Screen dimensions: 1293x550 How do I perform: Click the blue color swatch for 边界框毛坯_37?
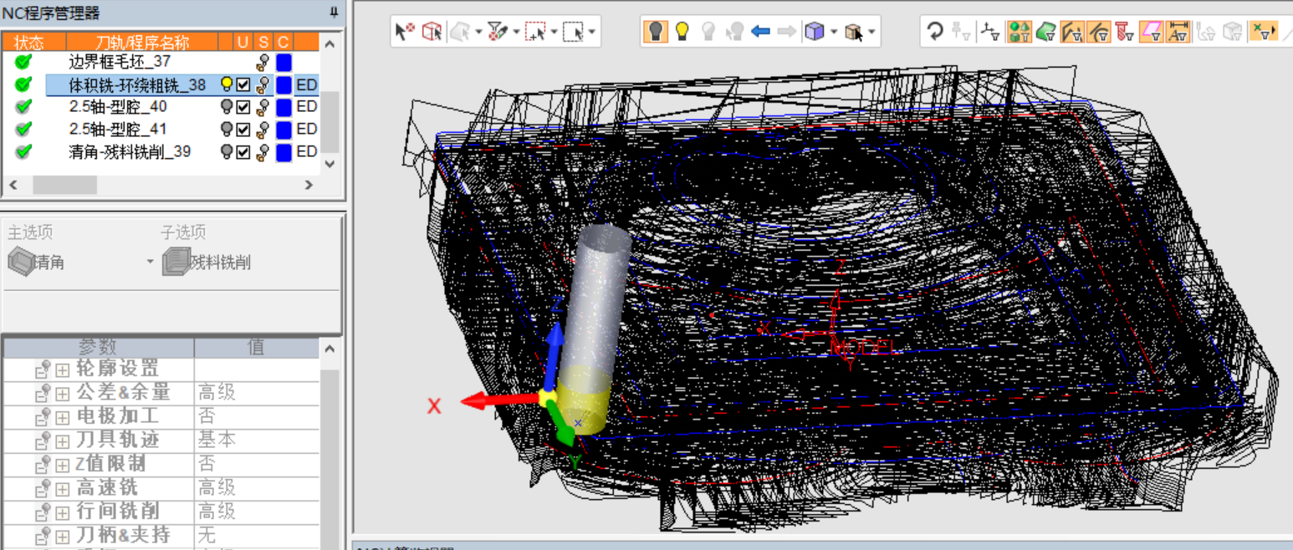(x=284, y=62)
